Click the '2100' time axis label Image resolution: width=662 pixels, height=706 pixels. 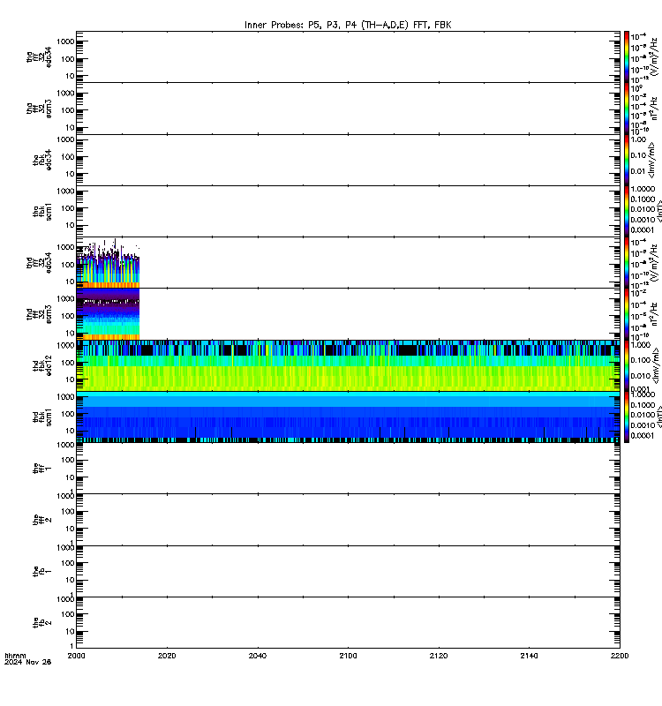(x=348, y=656)
